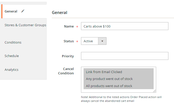Image resolution: width=174 pixels, height=109 pixels.
Task: Click the Status field label
Action: tap(69, 41)
